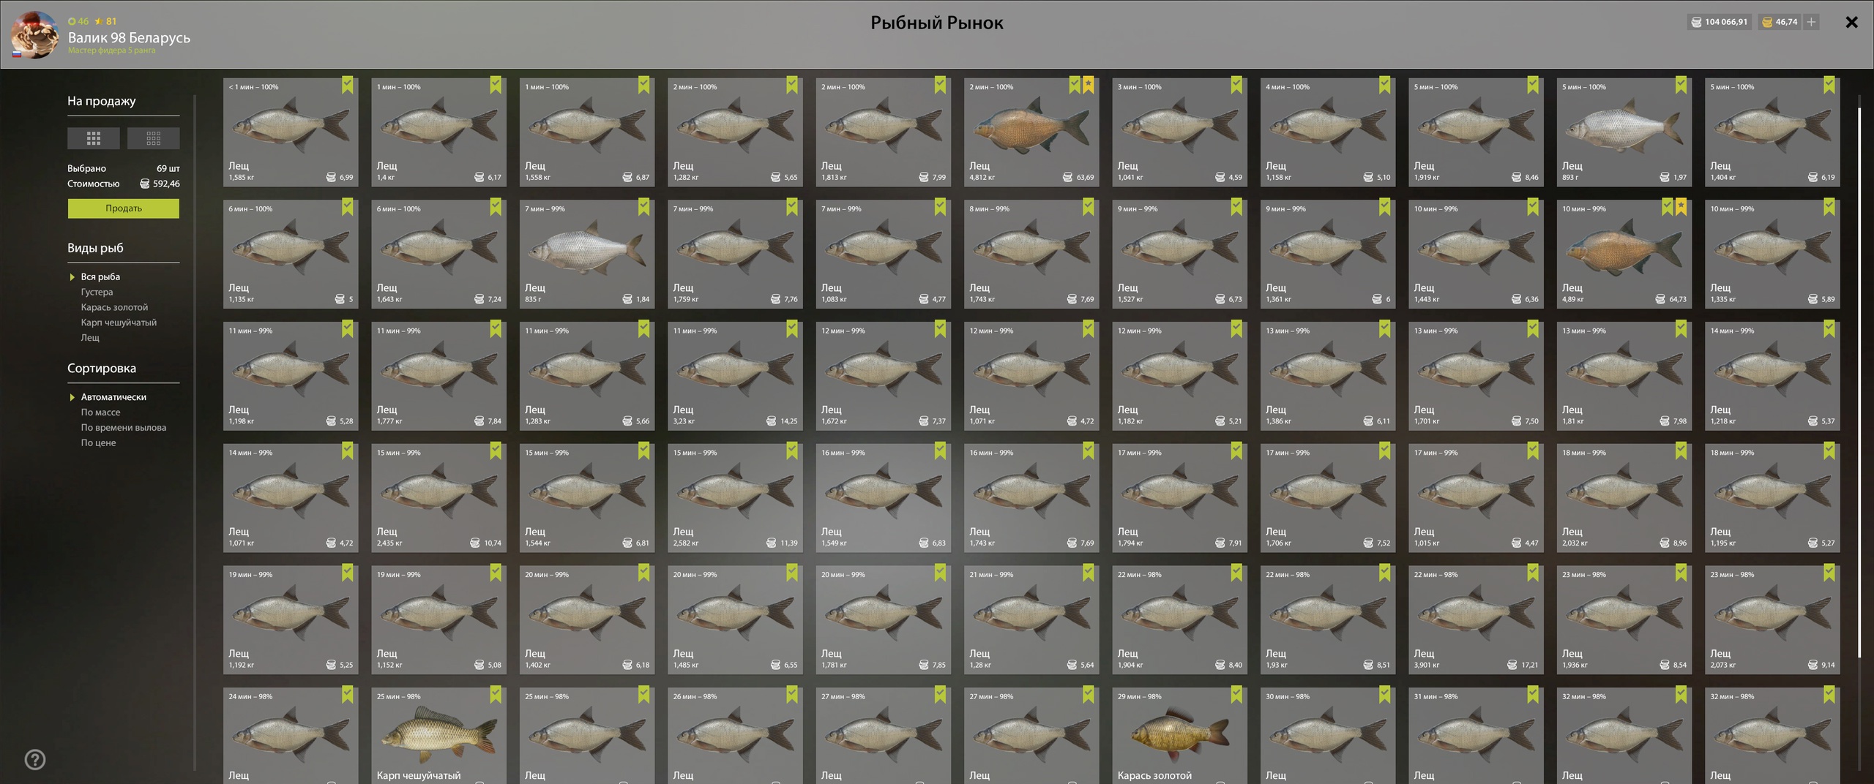The height and width of the screenshot is (784, 1874).
Task: Click the orange star badge on 4,812 kg Лещ
Action: tap(1089, 85)
